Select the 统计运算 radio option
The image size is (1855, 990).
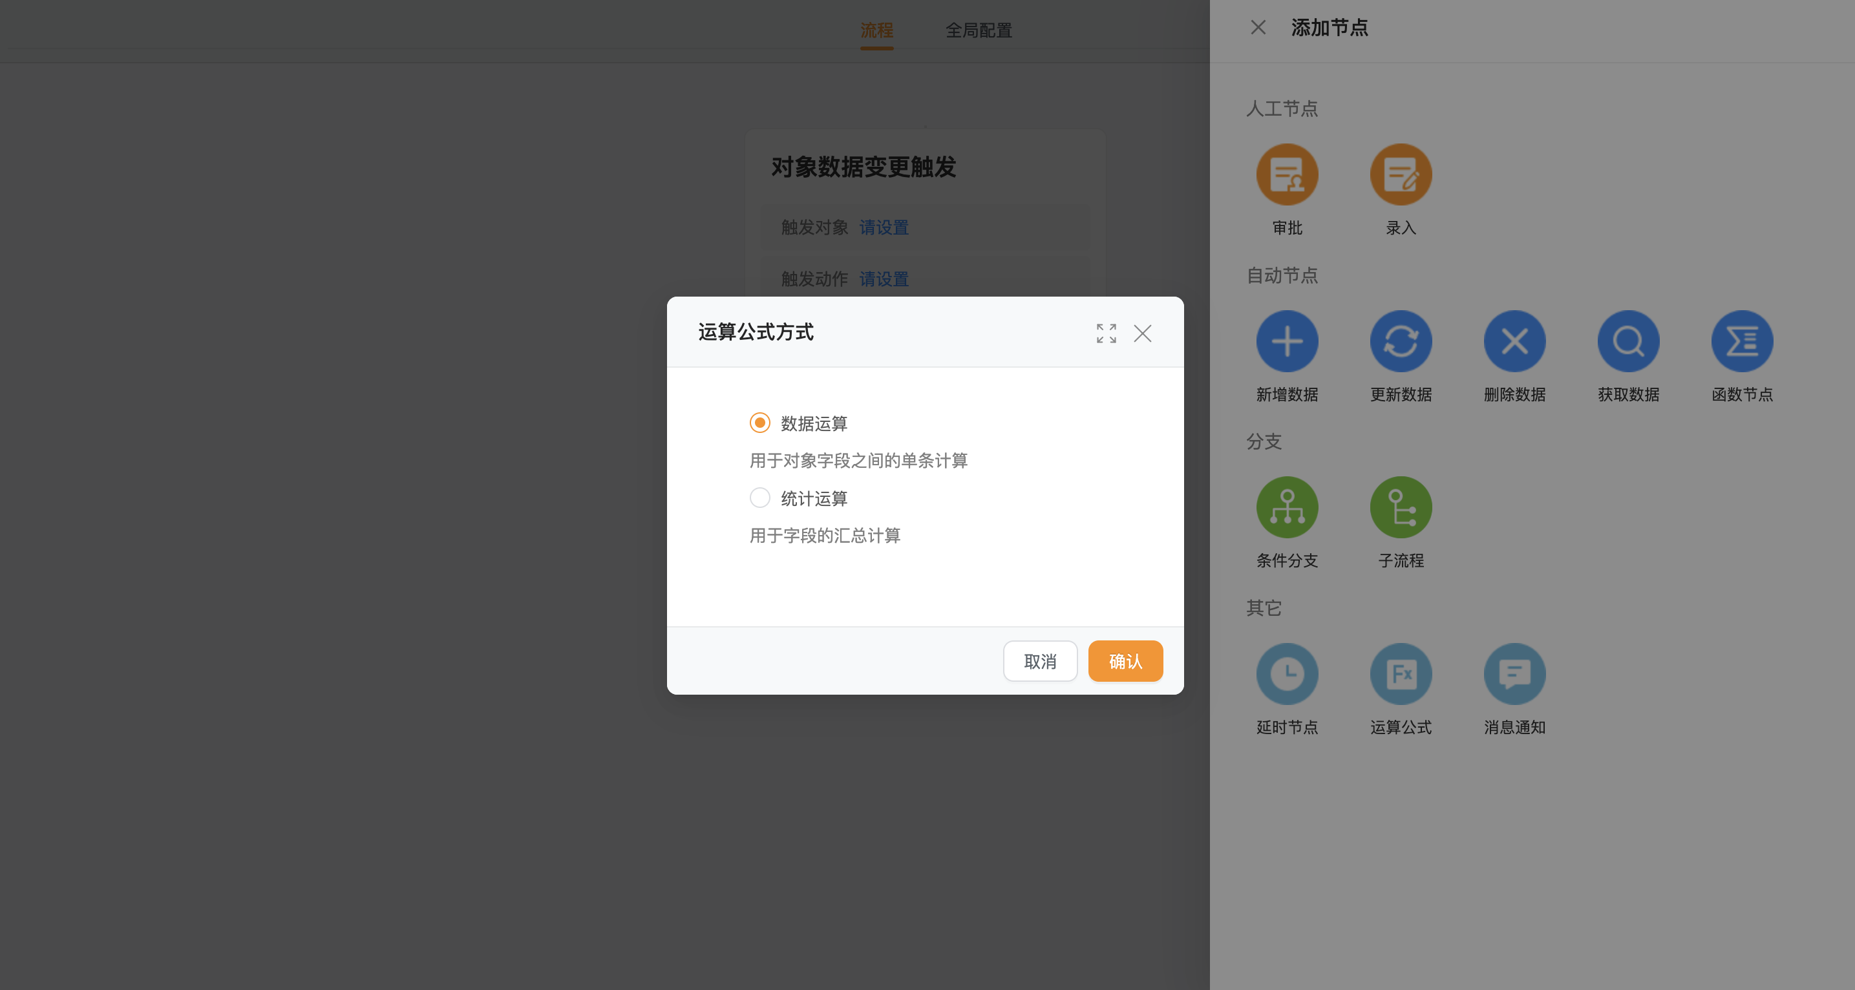(x=759, y=498)
